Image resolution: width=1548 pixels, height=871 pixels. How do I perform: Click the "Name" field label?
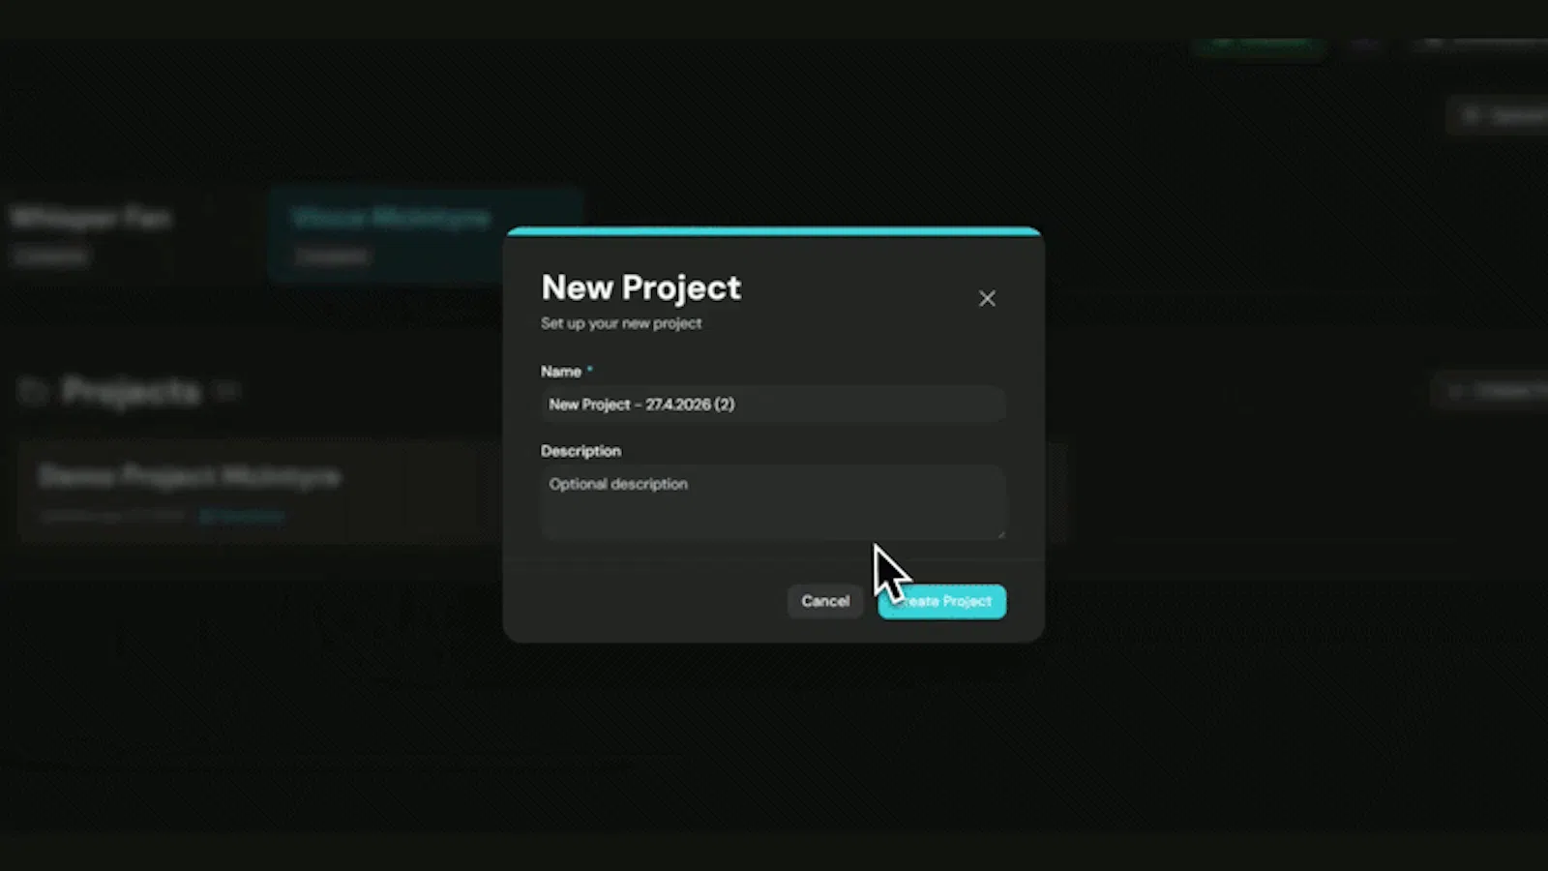[561, 372]
